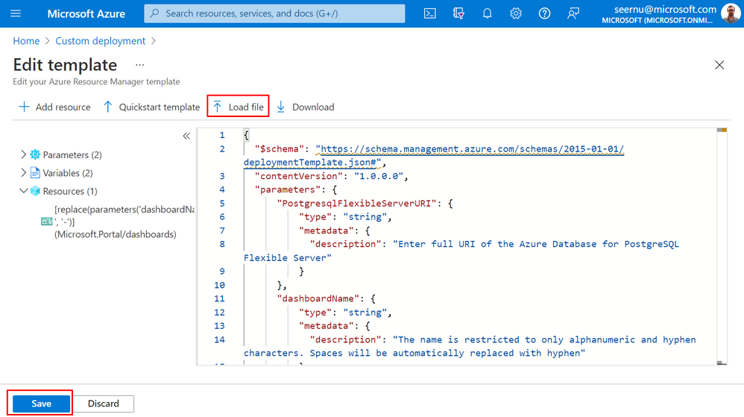Click in the search resources field
Screen dimensions: 744x417
(x=275, y=13)
